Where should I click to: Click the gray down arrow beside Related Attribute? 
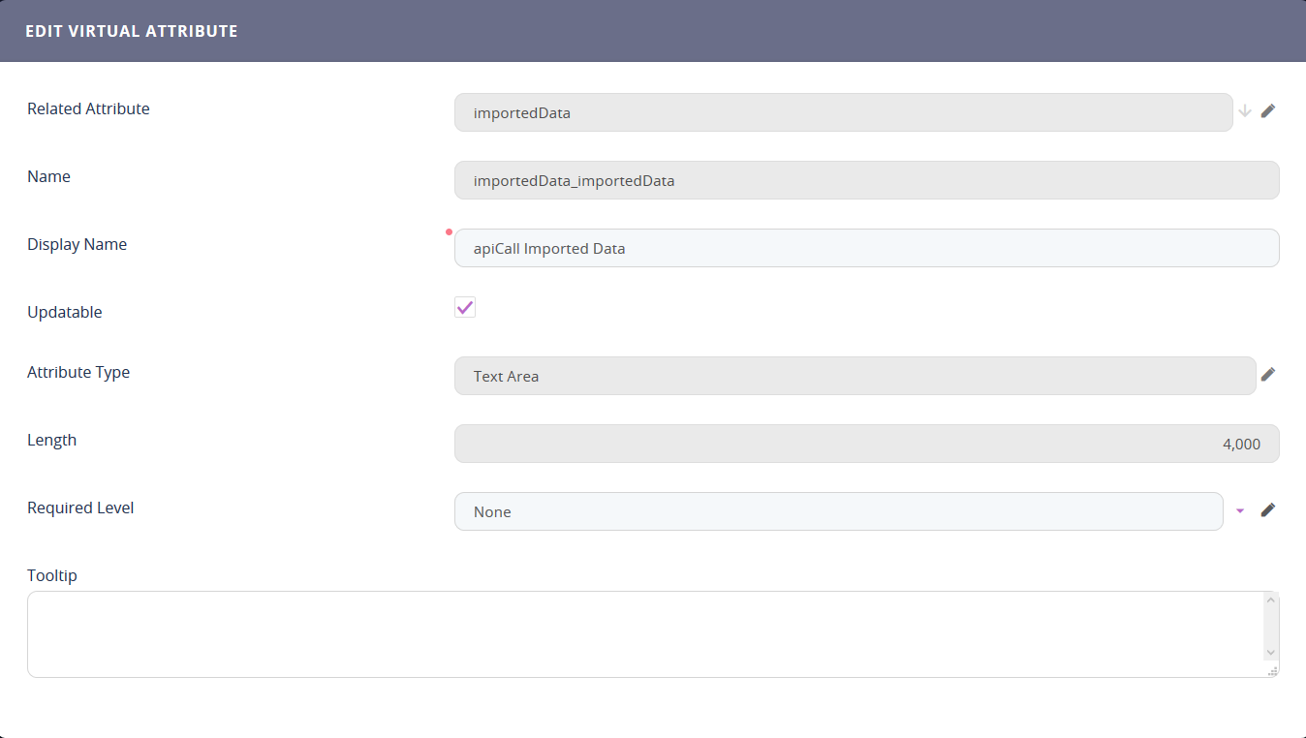click(1244, 110)
